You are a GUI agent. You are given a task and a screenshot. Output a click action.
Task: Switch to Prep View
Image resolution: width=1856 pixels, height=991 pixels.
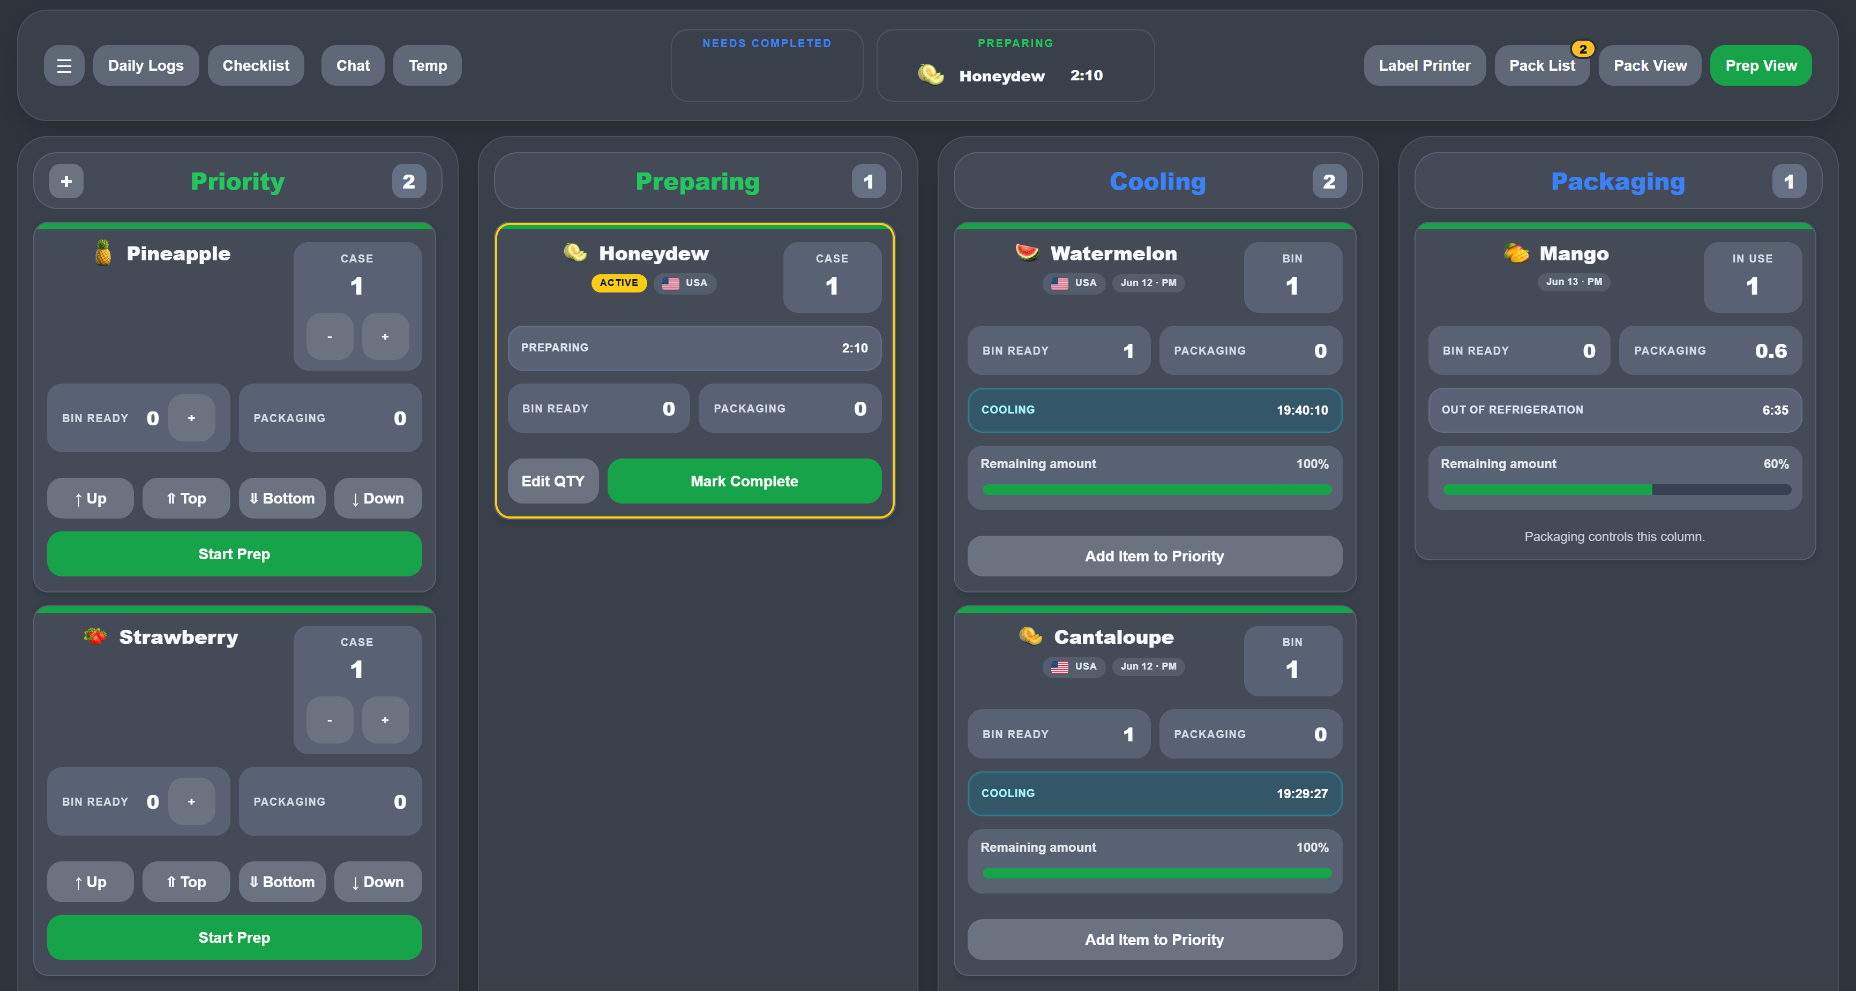point(1761,65)
